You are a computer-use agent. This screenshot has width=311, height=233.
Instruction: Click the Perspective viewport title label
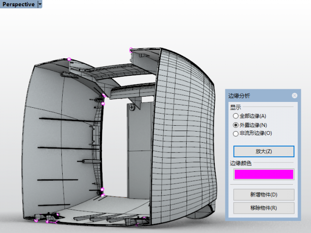click(18, 4)
